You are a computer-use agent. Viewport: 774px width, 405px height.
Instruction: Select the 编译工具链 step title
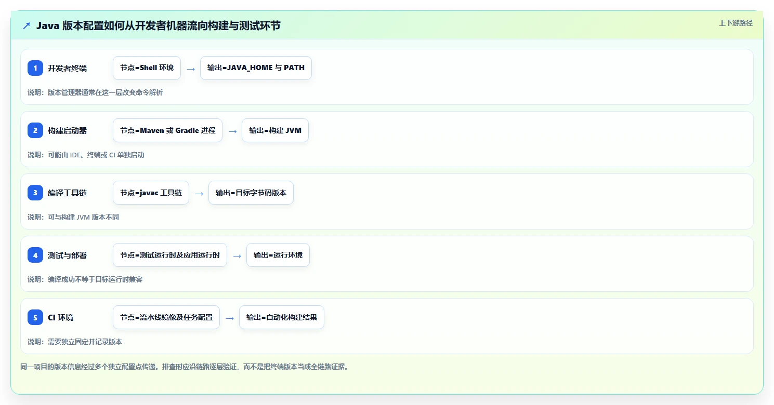[x=68, y=193]
